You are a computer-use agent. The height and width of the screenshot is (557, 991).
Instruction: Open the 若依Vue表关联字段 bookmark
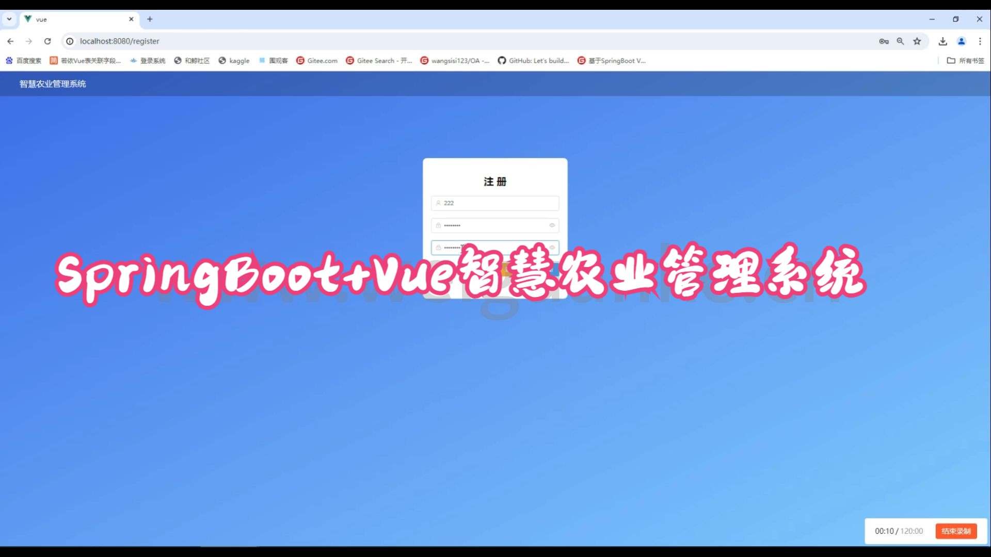click(x=85, y=61)
